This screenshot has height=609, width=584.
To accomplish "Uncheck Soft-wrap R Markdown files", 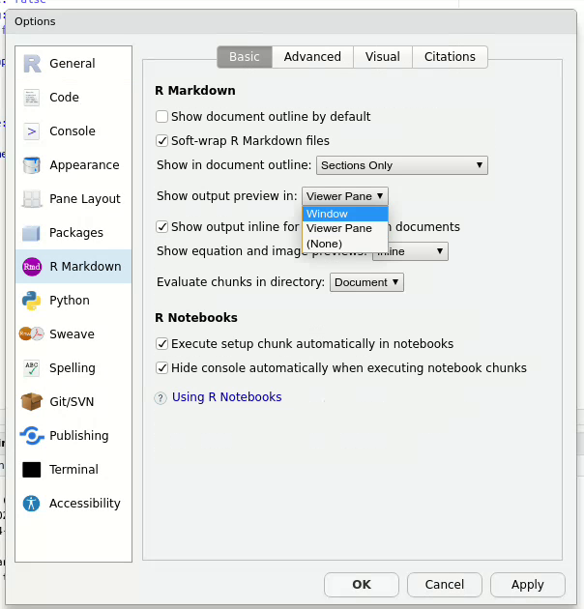I will [161, 140].
